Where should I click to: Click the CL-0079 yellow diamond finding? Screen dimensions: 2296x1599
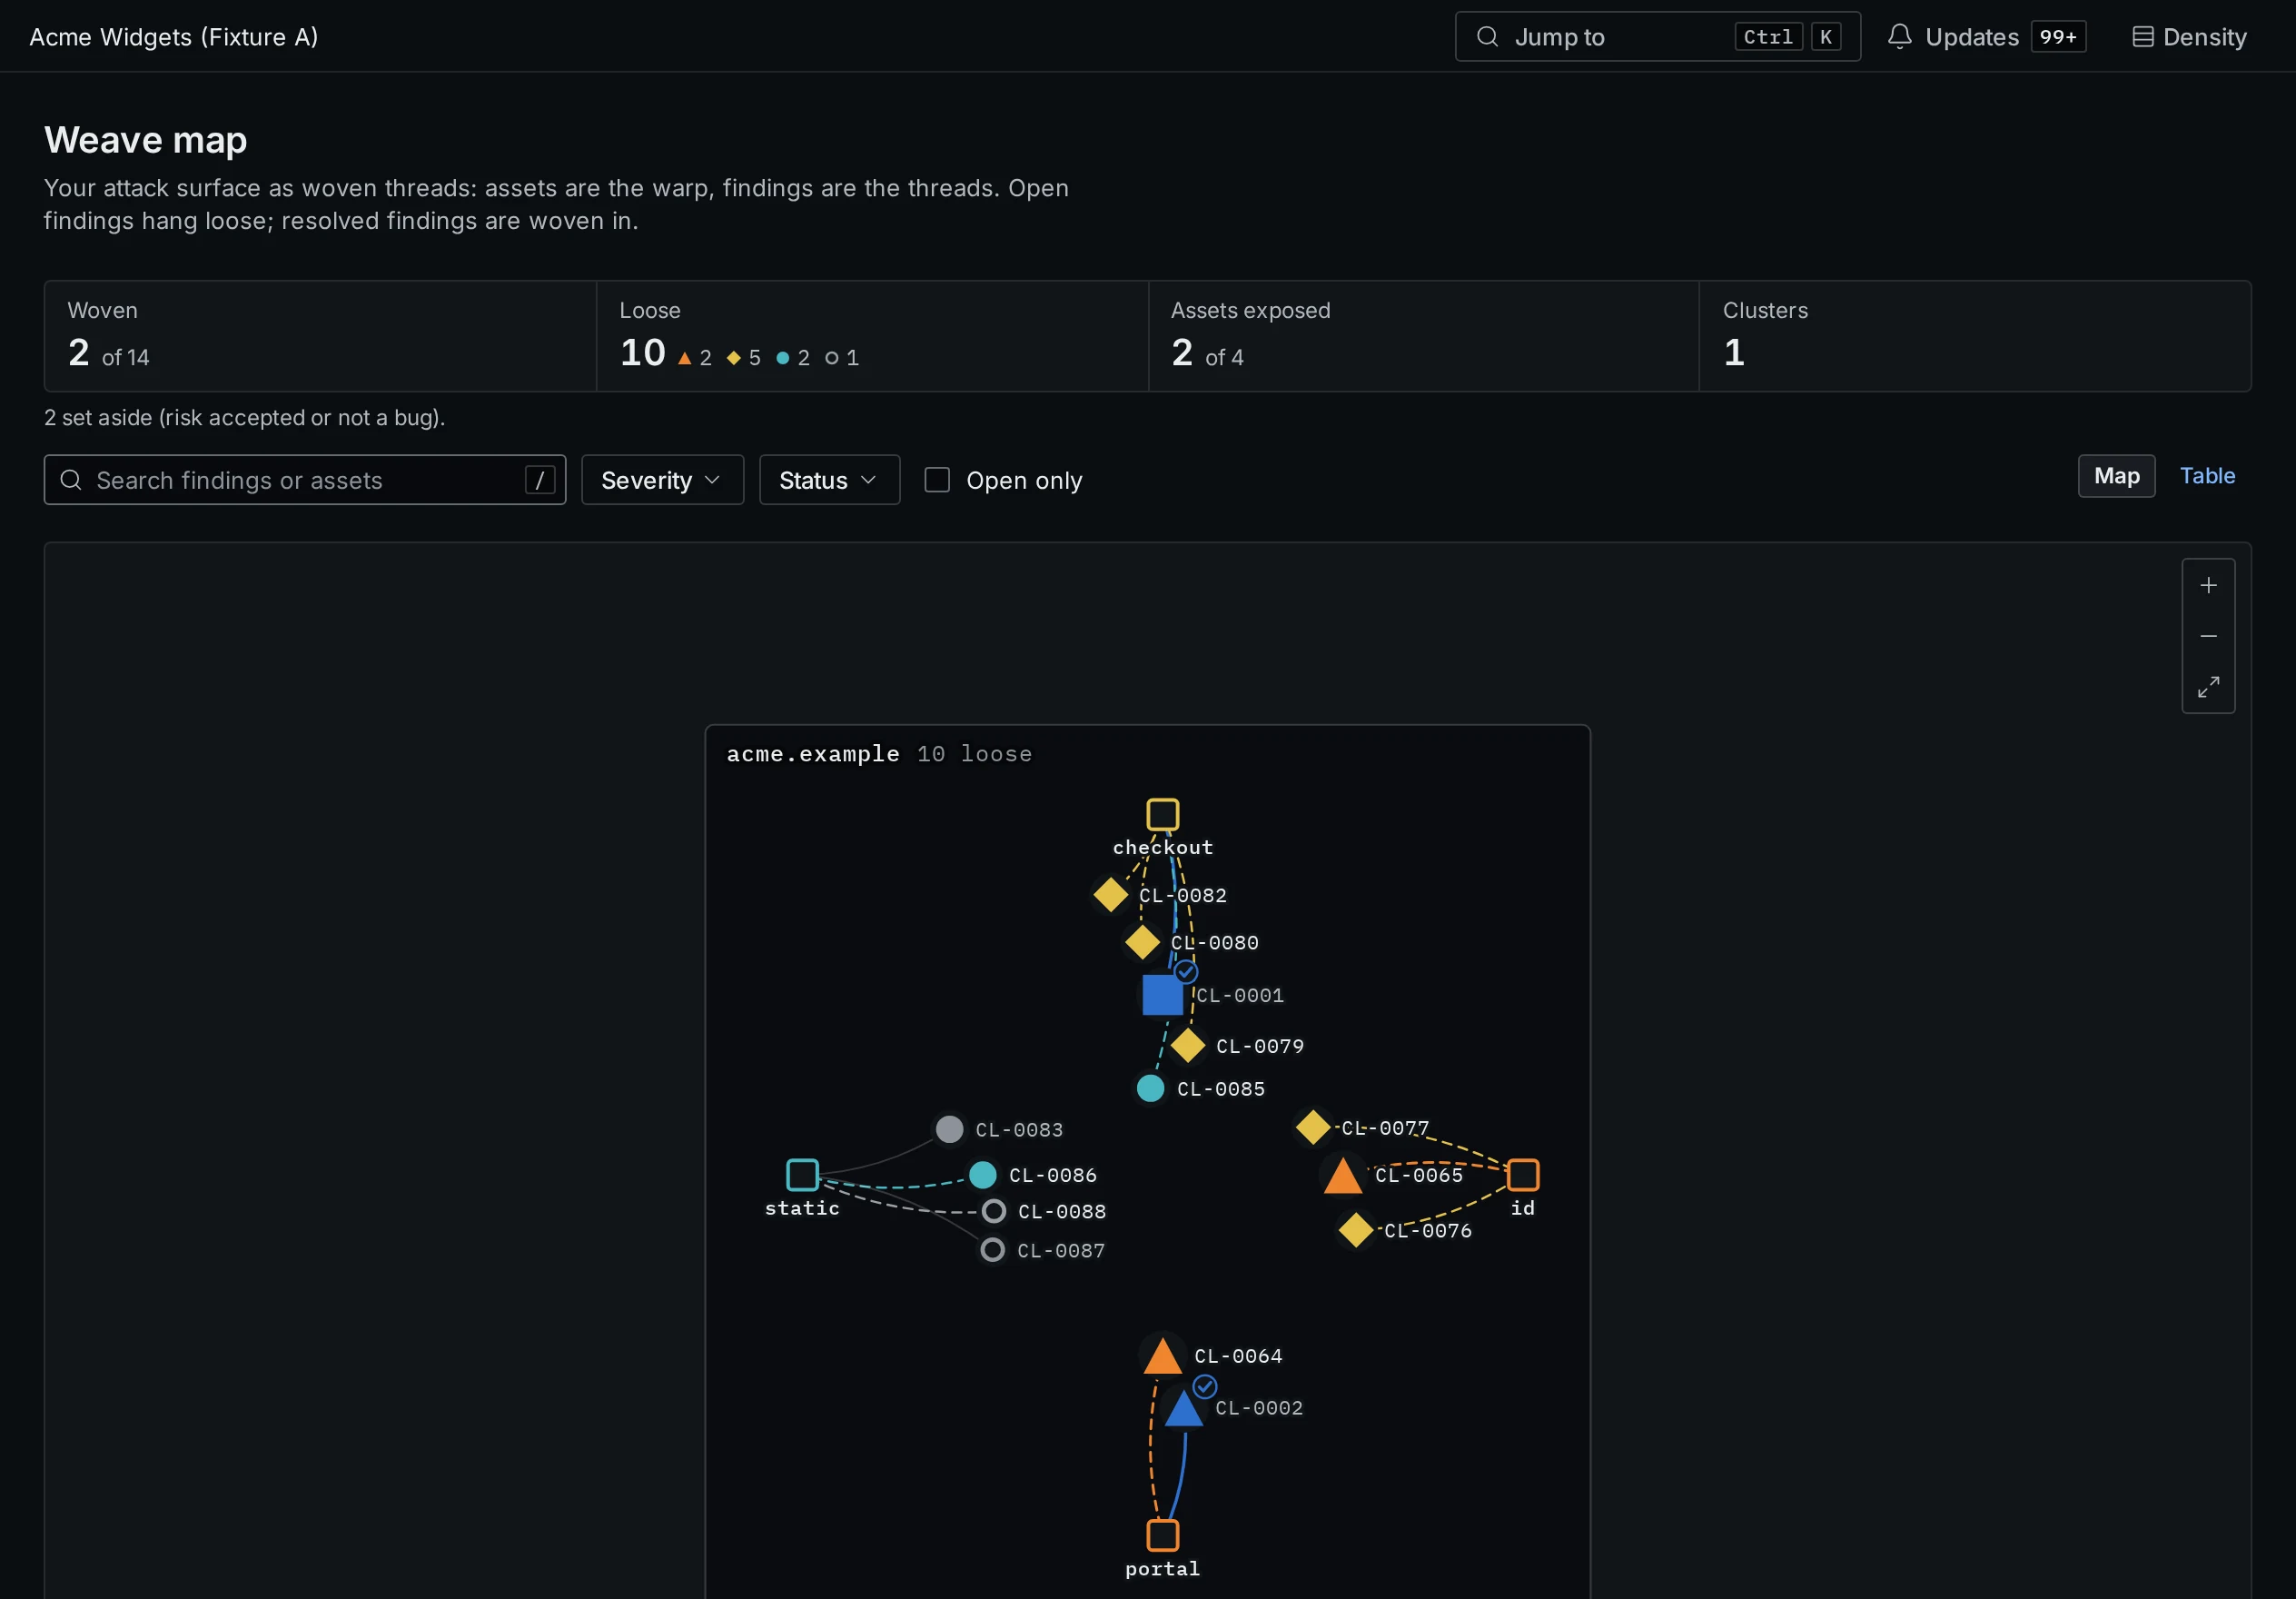click(x=1187, y=1046)
